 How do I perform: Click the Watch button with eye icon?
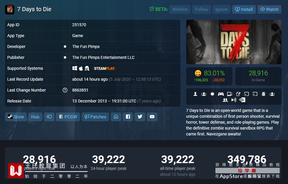coord(269,9)
